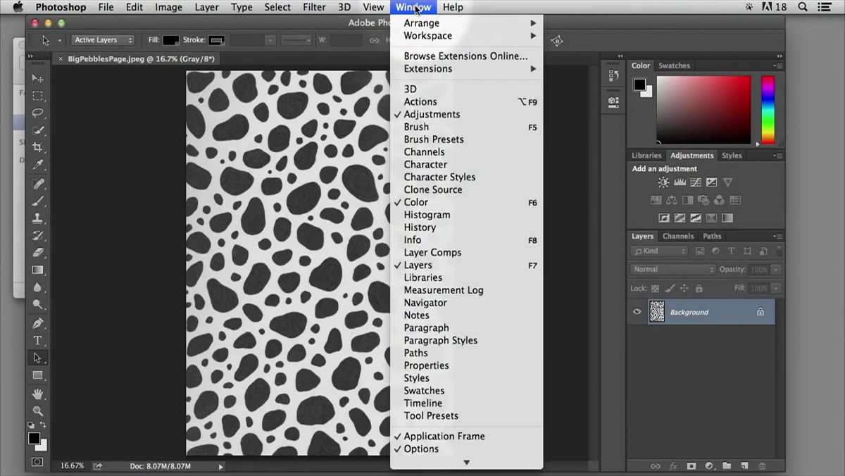Select the Horizontal Type tool
This screenshot has height=476, width=845.
coord(38,340)
